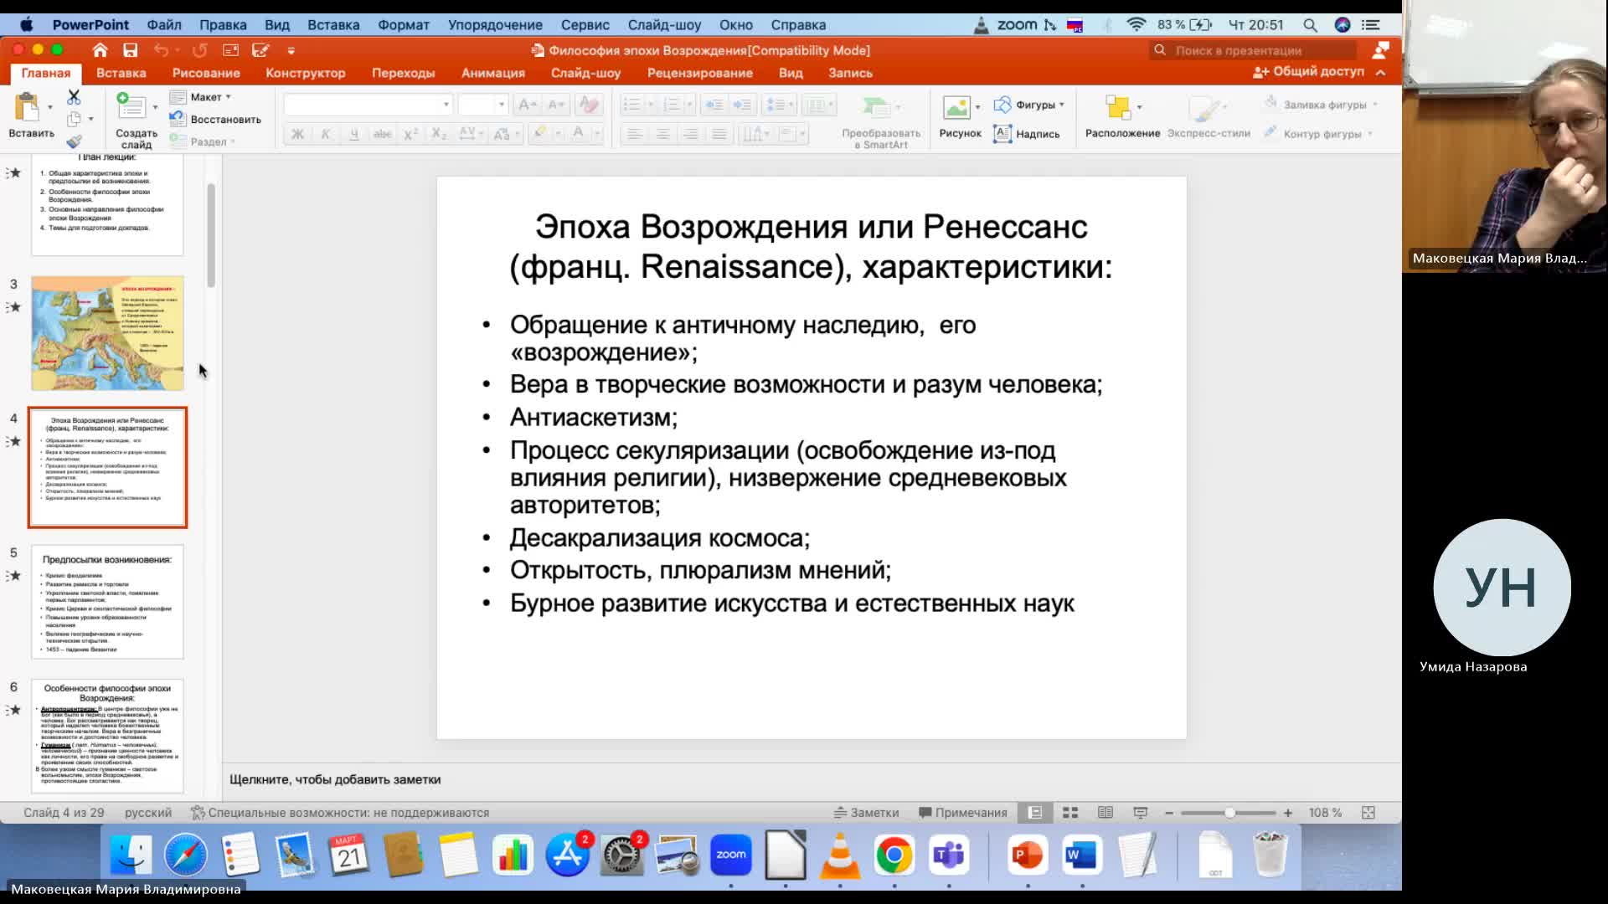Click the Общий доступ share button

pos(1308,72)
